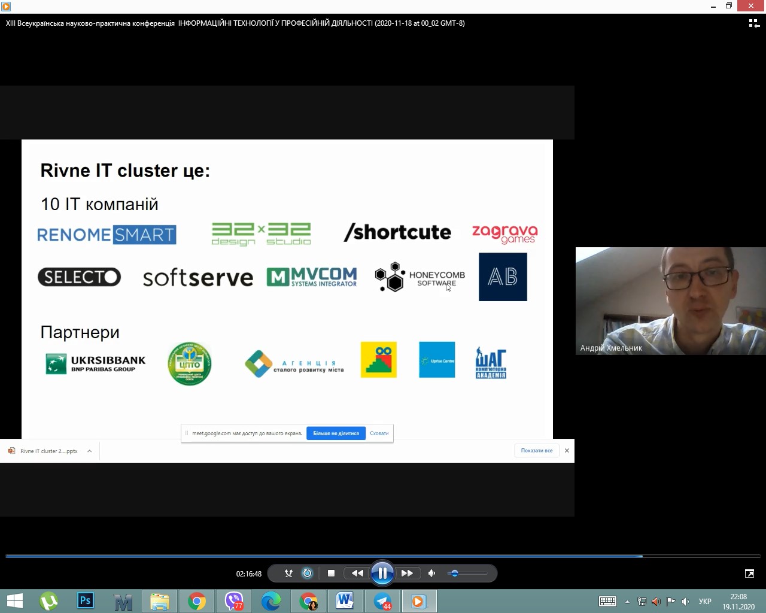Click the 'Партнери' heading
The height and width of the screenshot is (613, 766).
coord(80,332)
